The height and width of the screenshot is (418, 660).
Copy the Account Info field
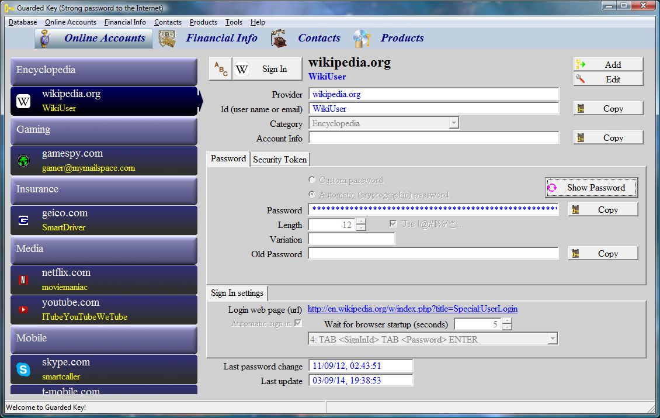coord(608,138)
